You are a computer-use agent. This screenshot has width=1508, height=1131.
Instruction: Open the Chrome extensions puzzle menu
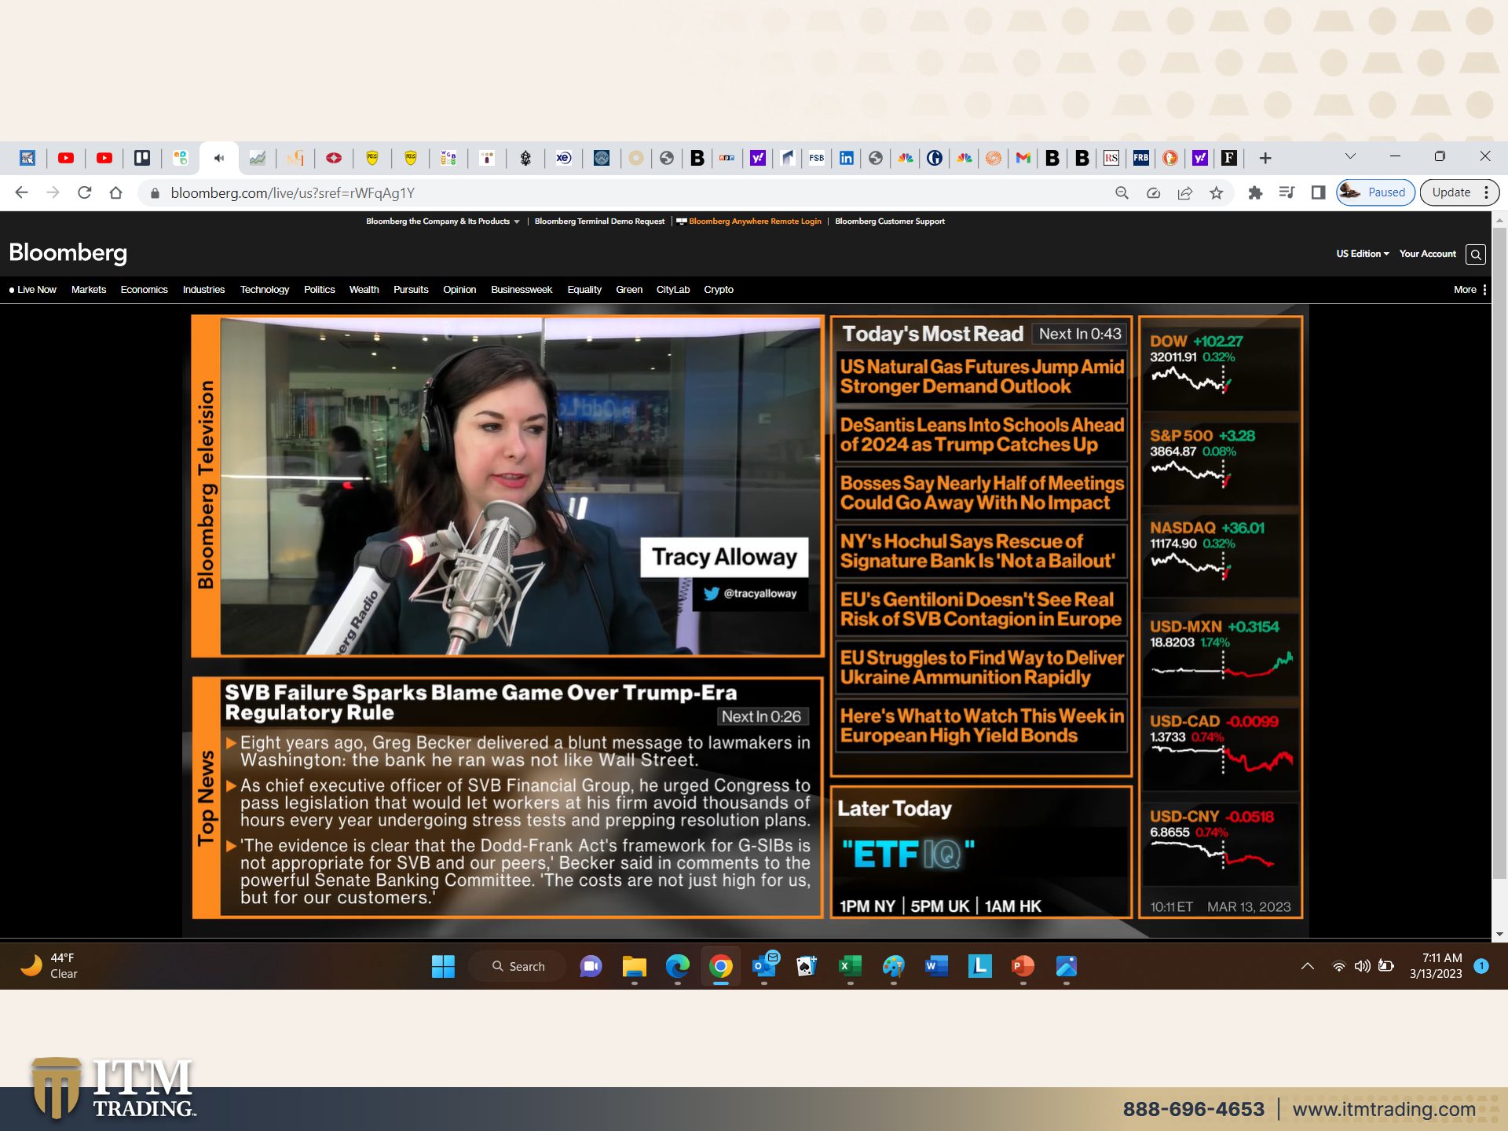point(1255,192)
